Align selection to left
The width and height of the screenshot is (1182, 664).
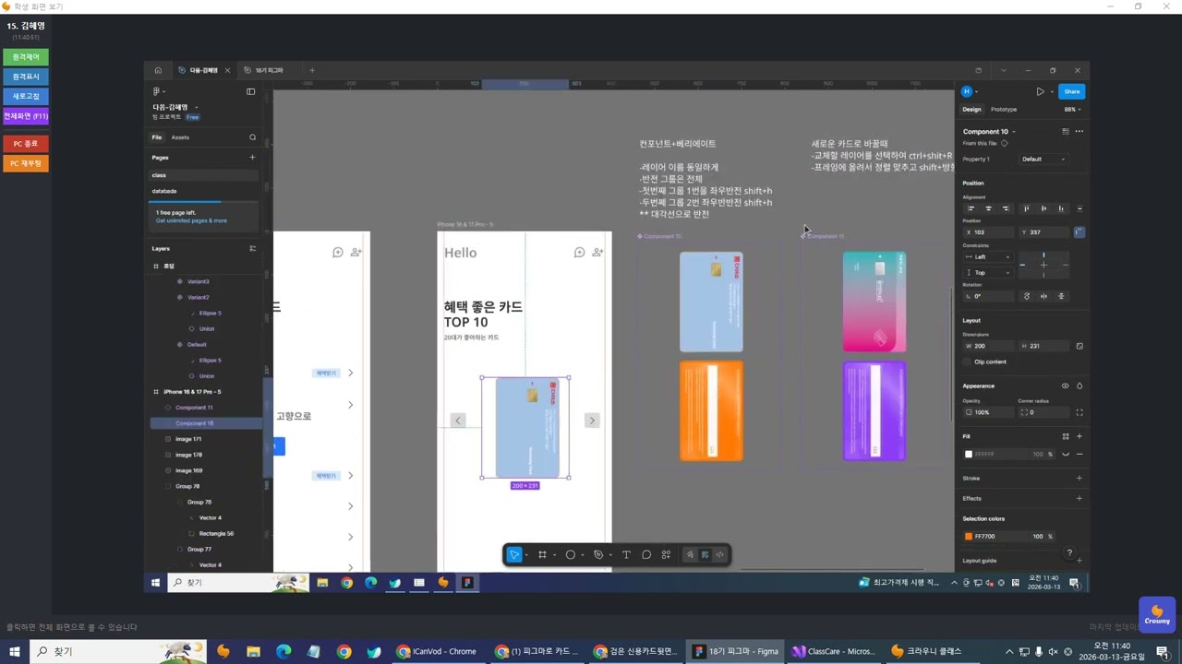pyautogui.click(x=971, y=208)
